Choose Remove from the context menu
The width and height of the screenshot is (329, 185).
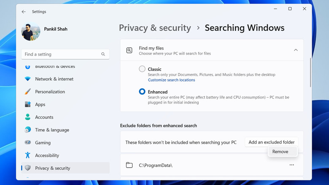coord(280,152)
